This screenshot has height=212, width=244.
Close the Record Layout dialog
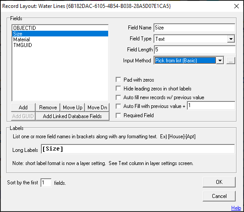pos(237,6)
